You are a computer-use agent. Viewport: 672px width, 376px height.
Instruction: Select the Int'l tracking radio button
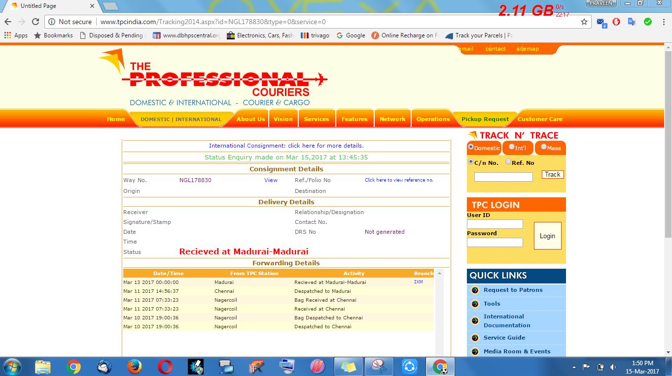[x=512, y=147]
